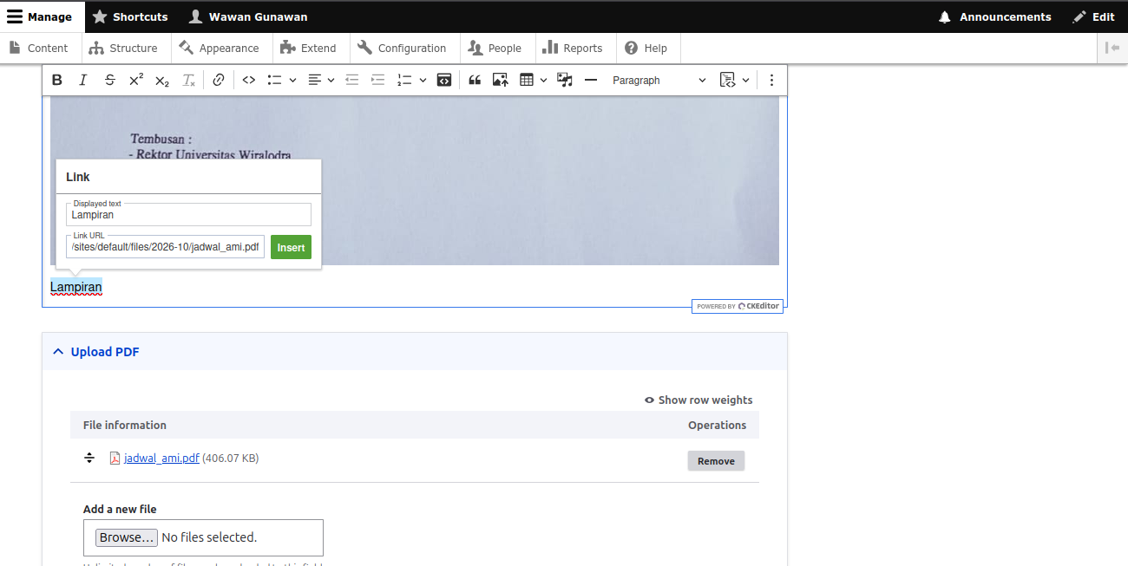The width and height of the screenshot is (1128, 566).
Task: Remove the jadwal_ami.pdf file
Action: (x=716, y=461)
